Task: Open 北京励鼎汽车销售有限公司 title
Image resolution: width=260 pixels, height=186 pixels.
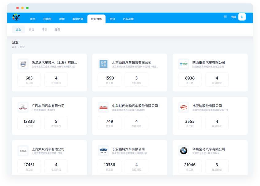Action: pos(132,62)
